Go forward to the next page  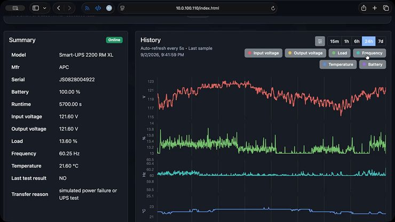pyautogui.click(x=69, y=8)
